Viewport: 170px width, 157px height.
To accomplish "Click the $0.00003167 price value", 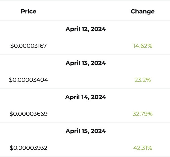I will (x=29, y=46).
